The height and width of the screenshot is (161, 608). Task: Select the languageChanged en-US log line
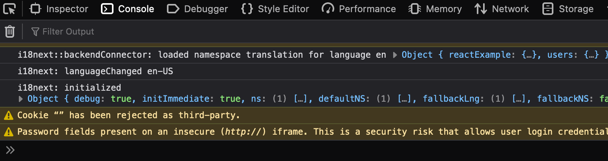pyautogui.click(x=95, y=71)
